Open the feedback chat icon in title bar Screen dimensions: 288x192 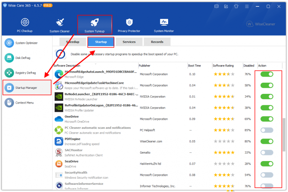tap(216, 6)
